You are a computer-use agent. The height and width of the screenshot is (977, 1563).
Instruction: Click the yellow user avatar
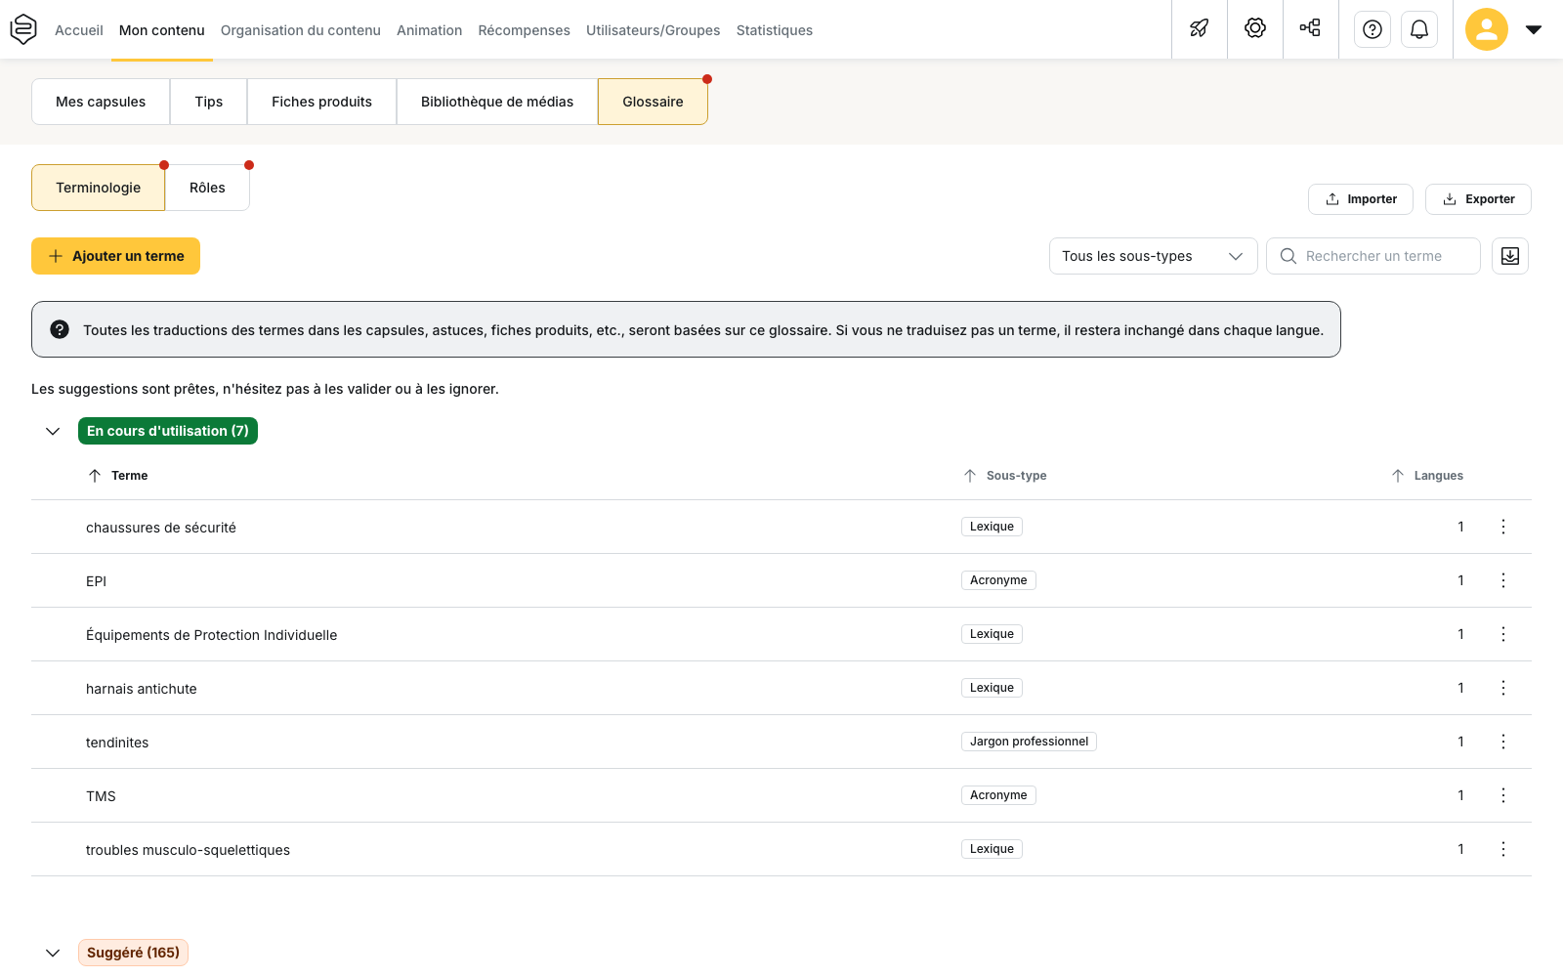point(1487,29)
